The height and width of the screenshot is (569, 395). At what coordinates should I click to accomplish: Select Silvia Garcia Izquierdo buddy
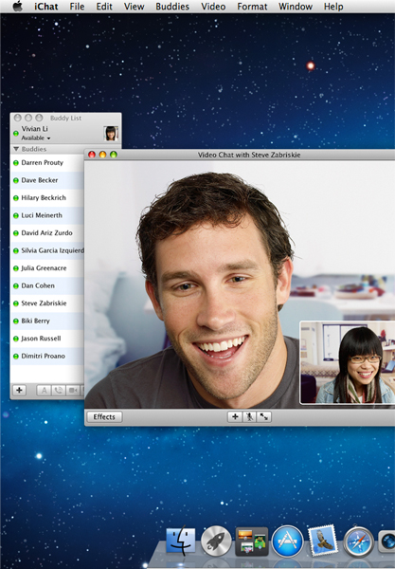(47, 250)
